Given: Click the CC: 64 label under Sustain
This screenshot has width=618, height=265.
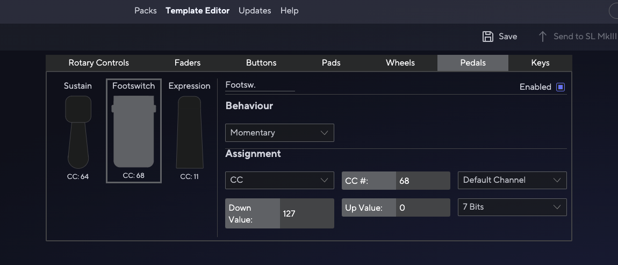Looking at the screenshot, I should pyautogui.click(x=78, y=177).
